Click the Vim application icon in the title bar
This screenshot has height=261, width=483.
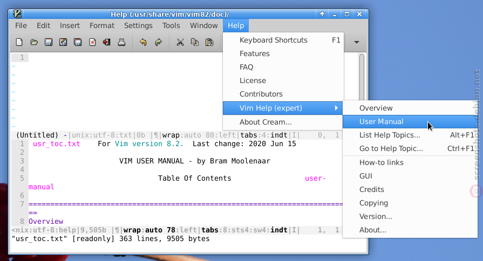point(18,14)
